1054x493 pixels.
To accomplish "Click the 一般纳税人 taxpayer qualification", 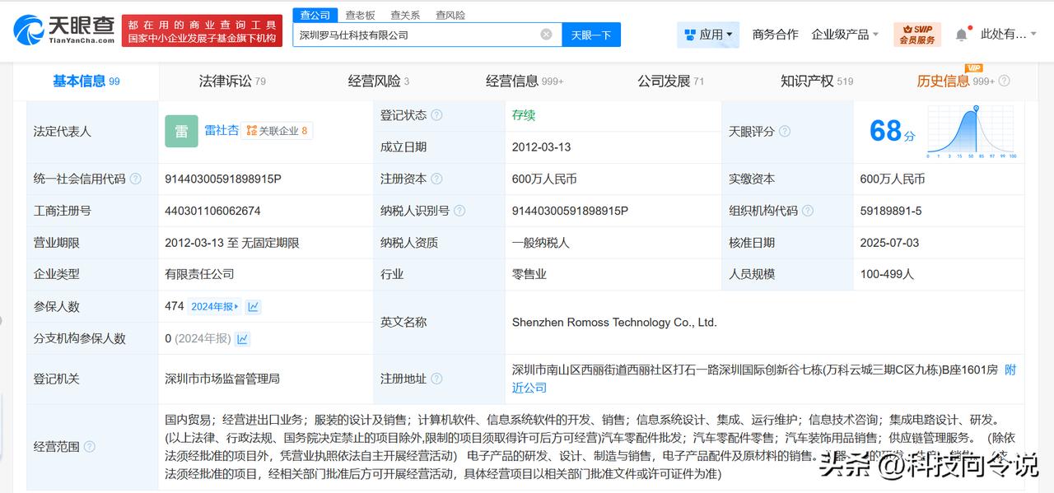I will pyautogui.click(x=541, y=243).
